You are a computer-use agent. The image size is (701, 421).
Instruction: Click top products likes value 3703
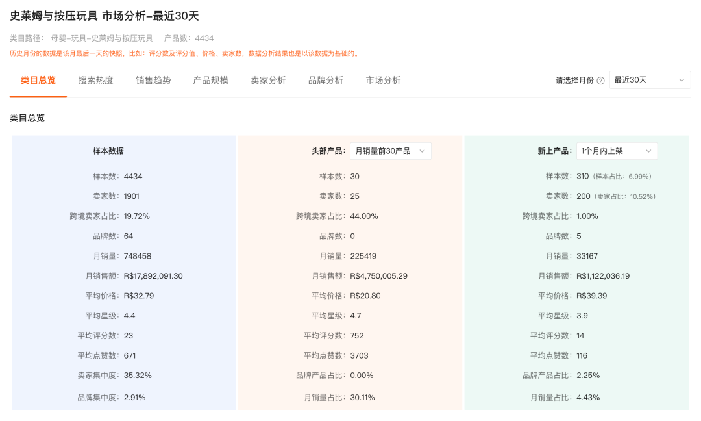tap(360, 355)
